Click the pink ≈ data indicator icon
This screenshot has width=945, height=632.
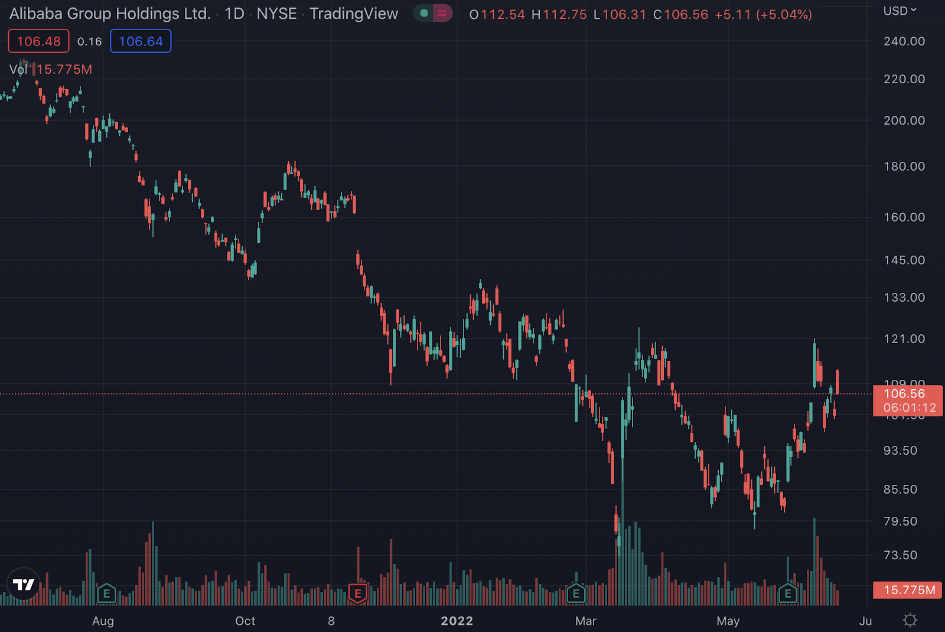[x=442, y=13]
